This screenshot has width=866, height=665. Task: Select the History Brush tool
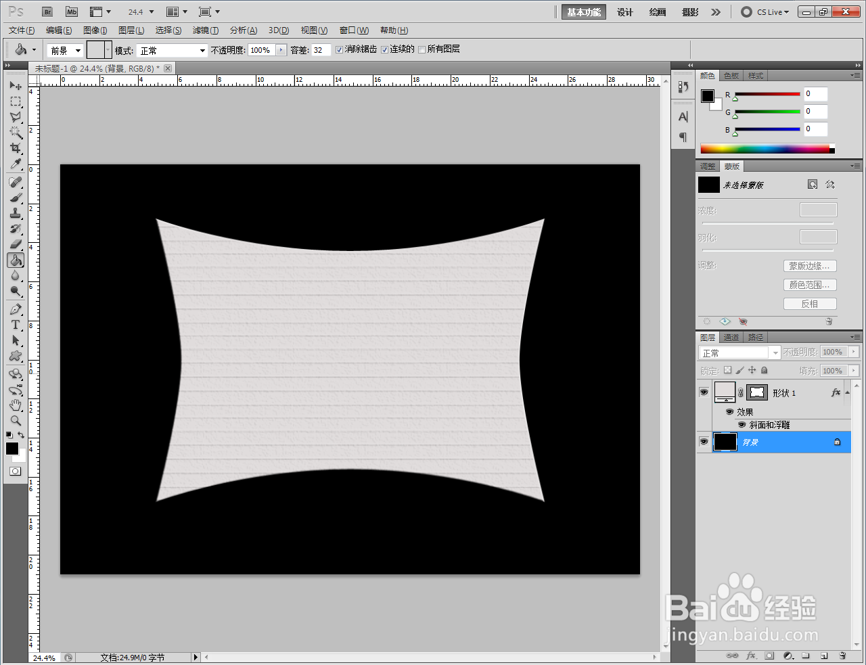point(16,229)
